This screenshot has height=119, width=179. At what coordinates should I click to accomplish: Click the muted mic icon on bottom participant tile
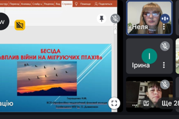pos(164,84)
